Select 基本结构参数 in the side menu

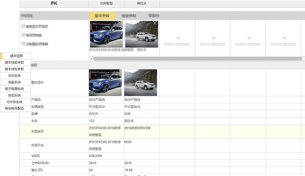coord(15,69)
